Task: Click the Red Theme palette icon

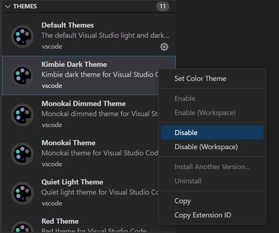Action: pos(22,226)
